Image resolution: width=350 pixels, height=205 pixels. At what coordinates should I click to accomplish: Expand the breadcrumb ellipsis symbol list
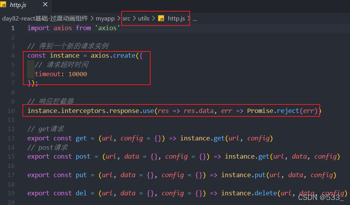pyautogui.click(x=195, y=19)
